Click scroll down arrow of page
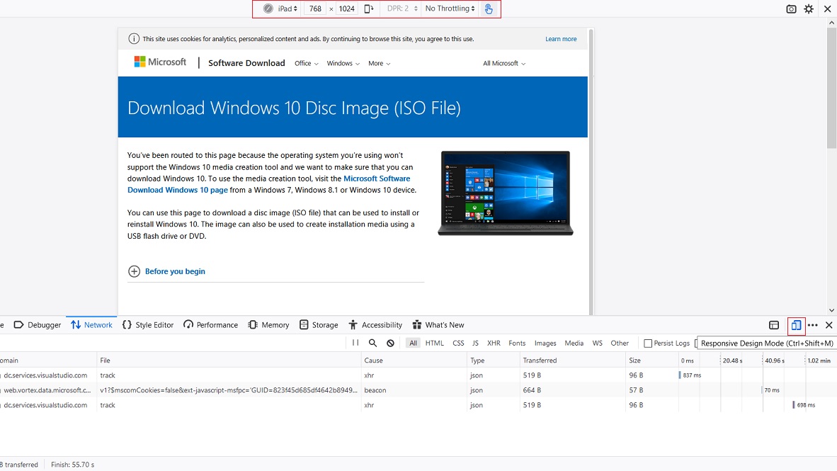The image size is (837, 471). [831, 310]
